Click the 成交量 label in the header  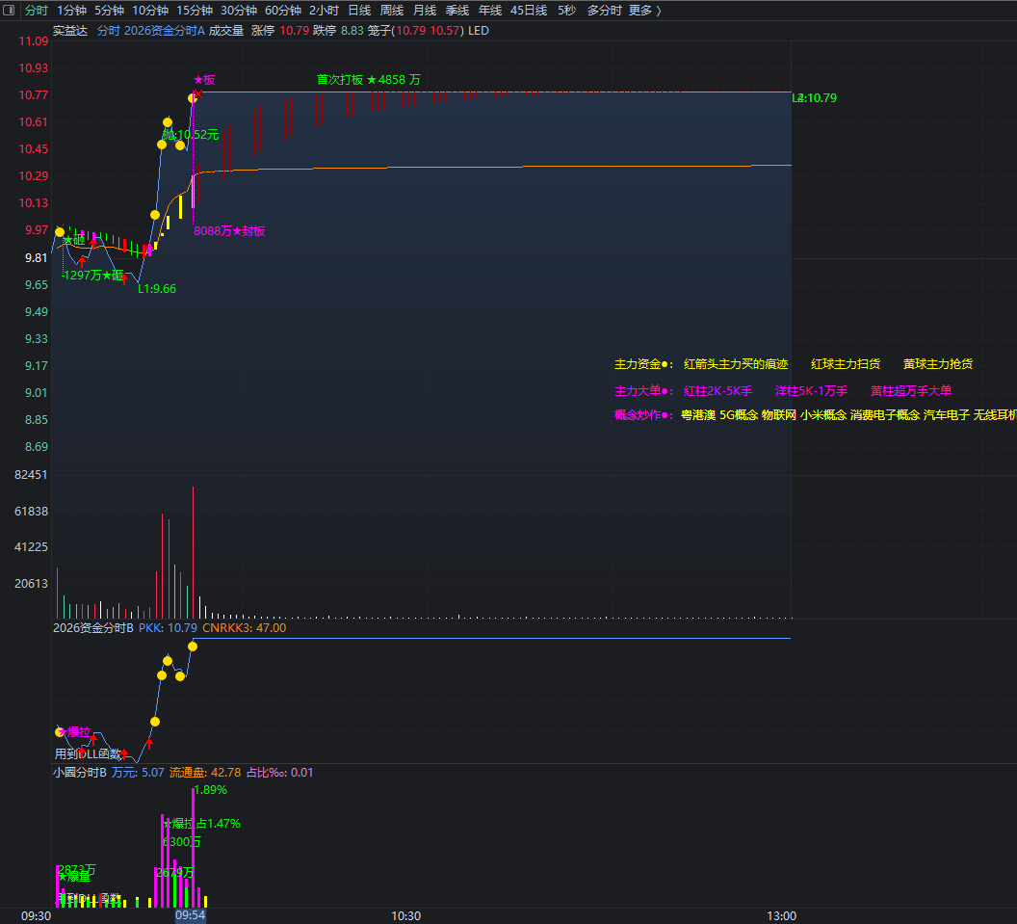tap(226, 31)
